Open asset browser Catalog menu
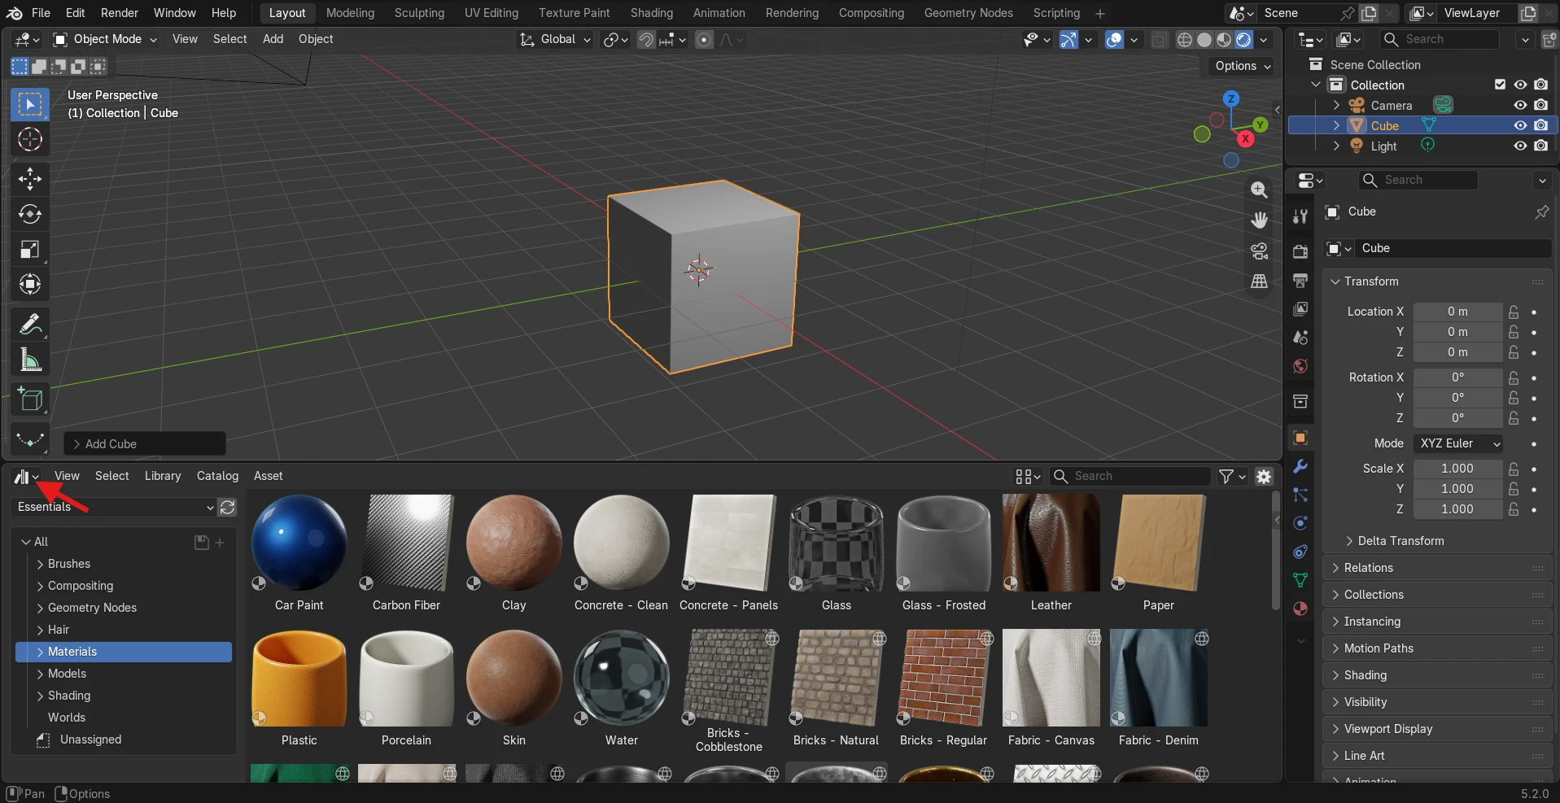Viewport: 1560px width, 803px height. pos(217,476)
